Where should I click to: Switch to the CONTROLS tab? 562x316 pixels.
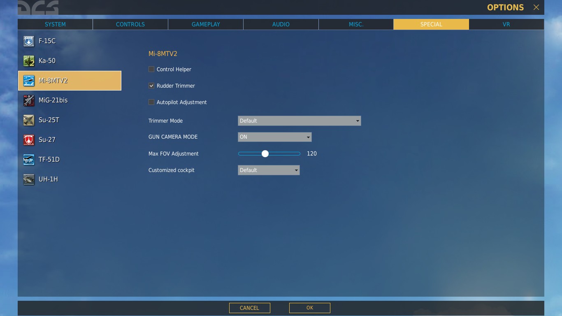(130, 24)
